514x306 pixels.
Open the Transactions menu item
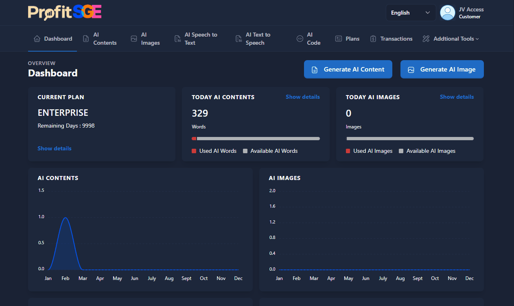[392, 39]
